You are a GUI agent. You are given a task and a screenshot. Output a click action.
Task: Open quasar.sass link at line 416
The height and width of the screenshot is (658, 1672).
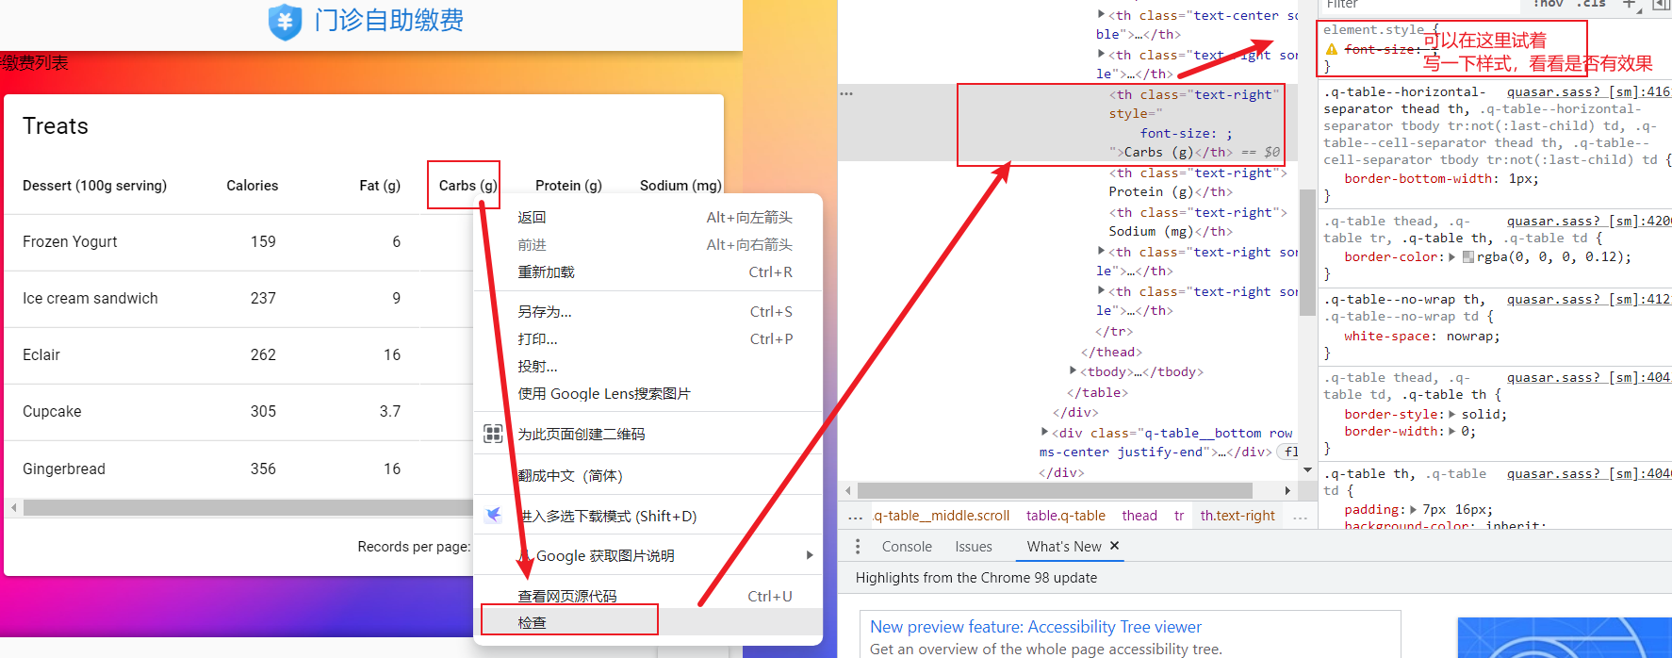1588,91
